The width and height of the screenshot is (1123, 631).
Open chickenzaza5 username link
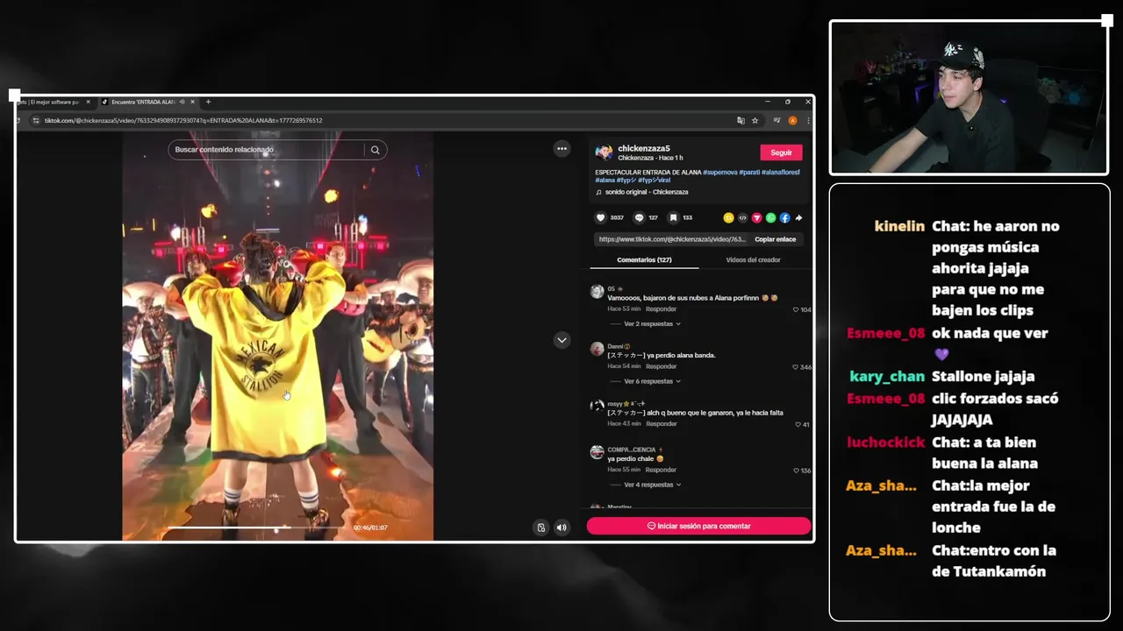643,149
